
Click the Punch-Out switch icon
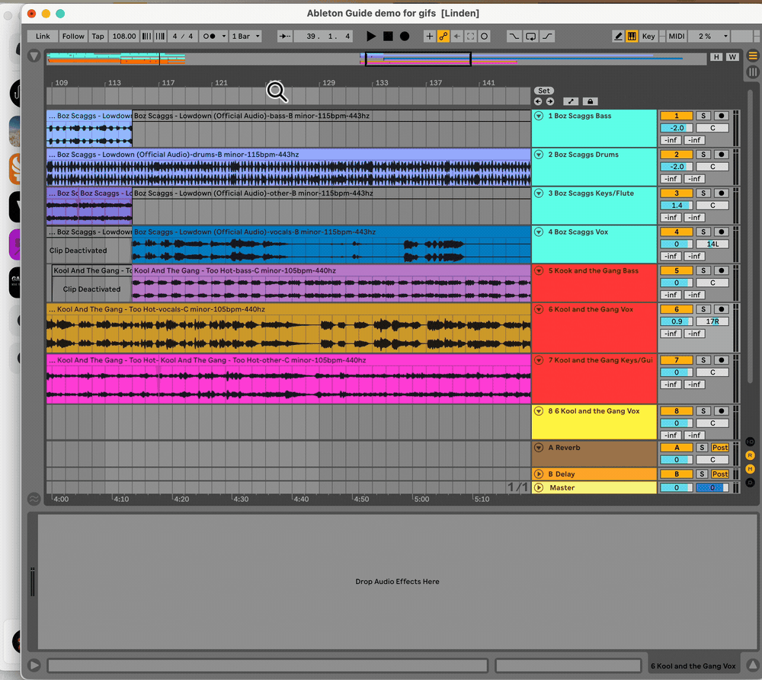547,36
